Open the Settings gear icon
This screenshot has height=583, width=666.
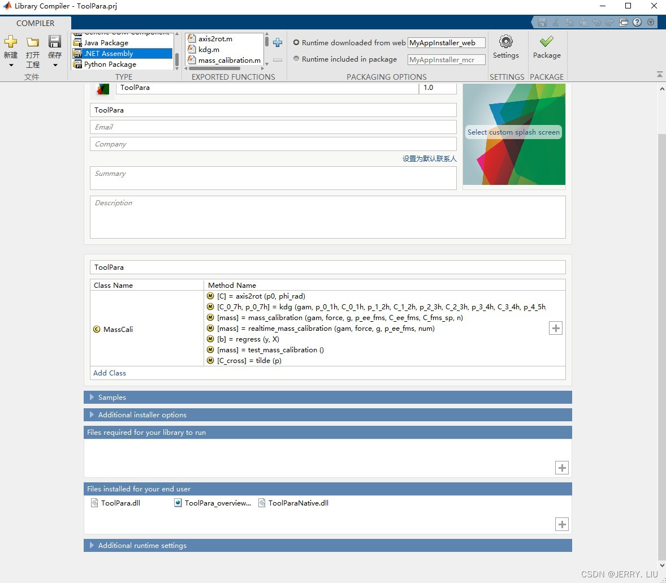click(x=505, y=42)
